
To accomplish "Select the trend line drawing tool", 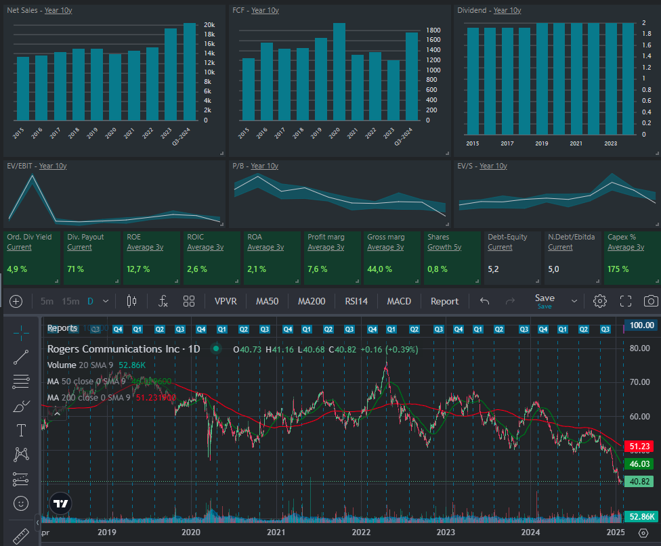I will click(x=21, y=357).
